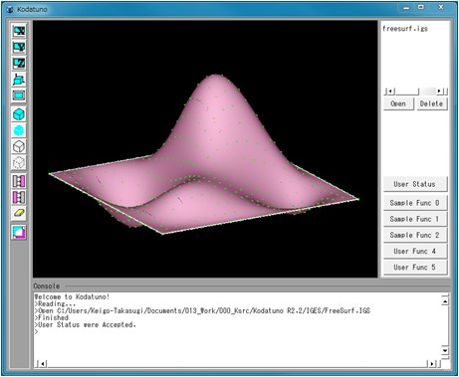Switch to dotted hidden-line cube icon
This screenshot has height=377, width=459.
click(x=19, y=162)
